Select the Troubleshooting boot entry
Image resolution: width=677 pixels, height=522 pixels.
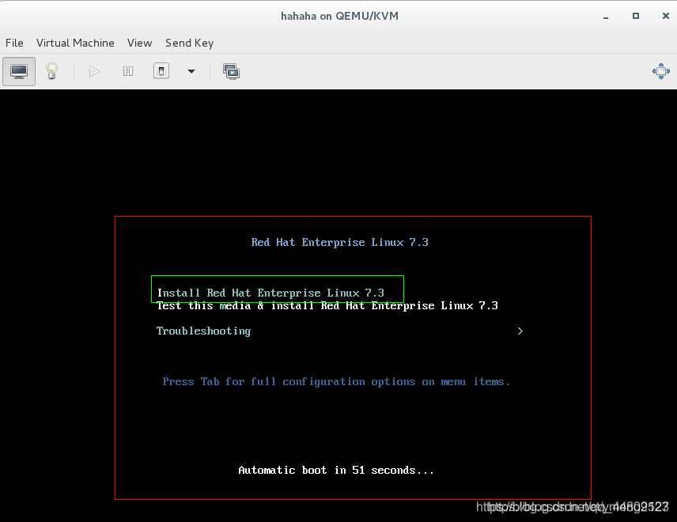click(203, 331)
